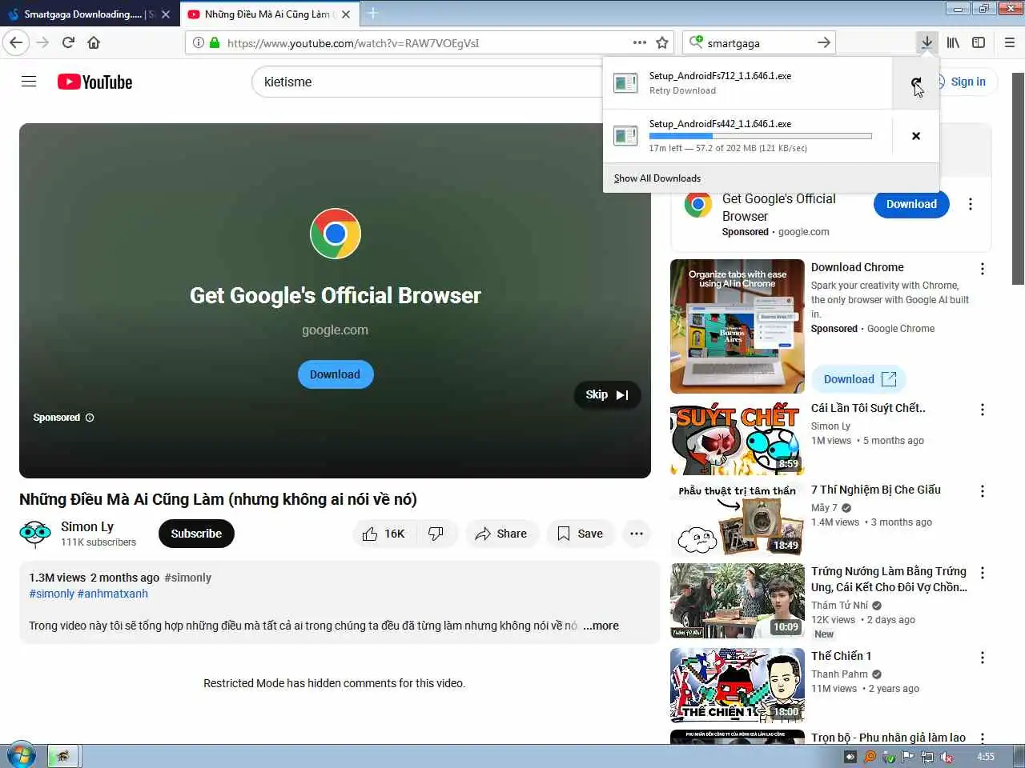Click the smartgaga browser search field
Screen dimensions: 1025x768
pos(758,43)
